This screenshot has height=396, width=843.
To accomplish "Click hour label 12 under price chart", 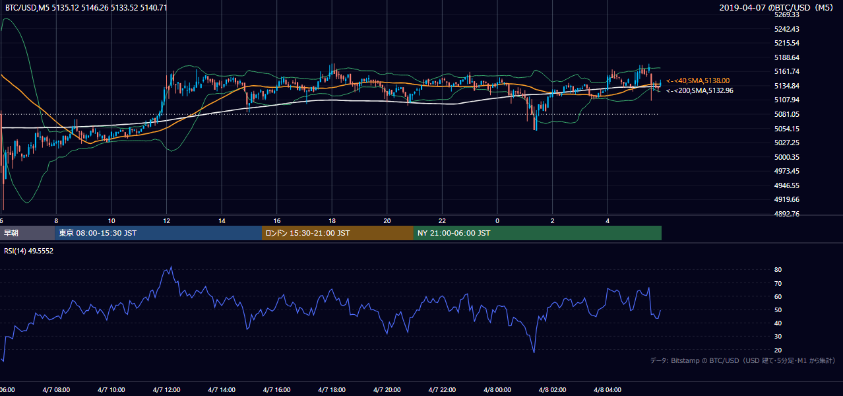I will point(166,220).
